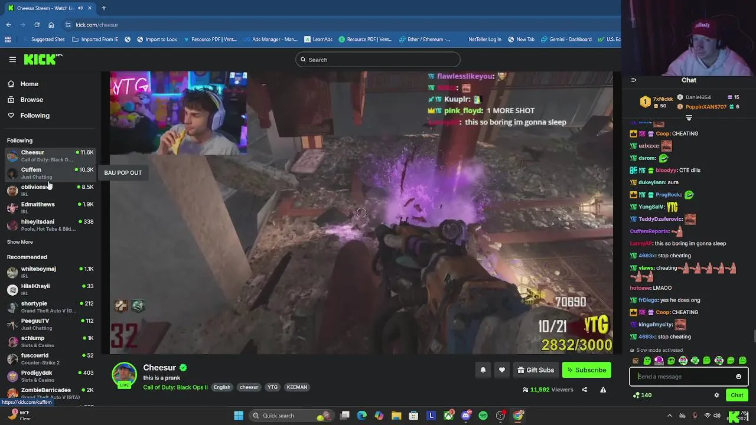Open schlump recommended channel
The image size is (756, 425).
tap(50, 341)
